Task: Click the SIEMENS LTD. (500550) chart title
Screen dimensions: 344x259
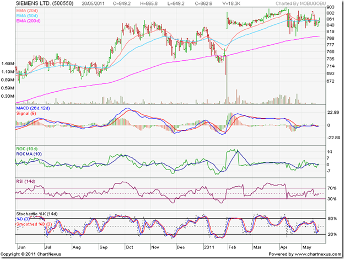Action: point(45,3)
